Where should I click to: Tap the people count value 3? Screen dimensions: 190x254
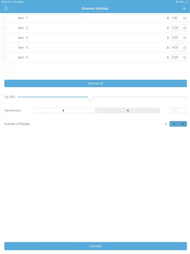click(166, 124)
